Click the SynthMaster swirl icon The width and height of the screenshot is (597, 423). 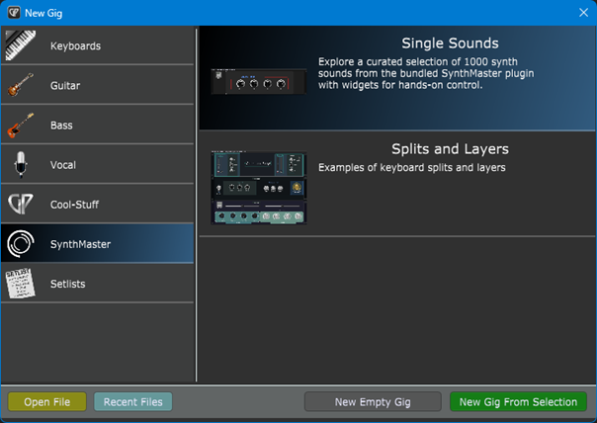(x=21, y=244)
